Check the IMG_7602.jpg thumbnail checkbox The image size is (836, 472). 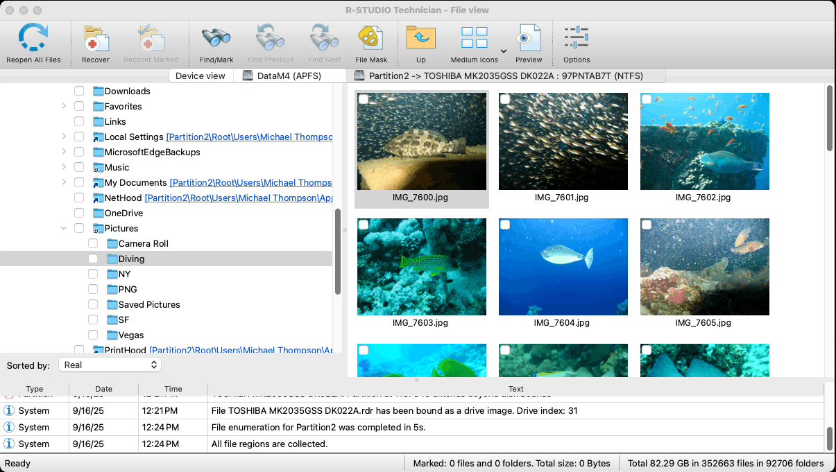point(647,99)
